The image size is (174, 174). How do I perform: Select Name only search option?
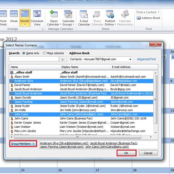[24, 53]
